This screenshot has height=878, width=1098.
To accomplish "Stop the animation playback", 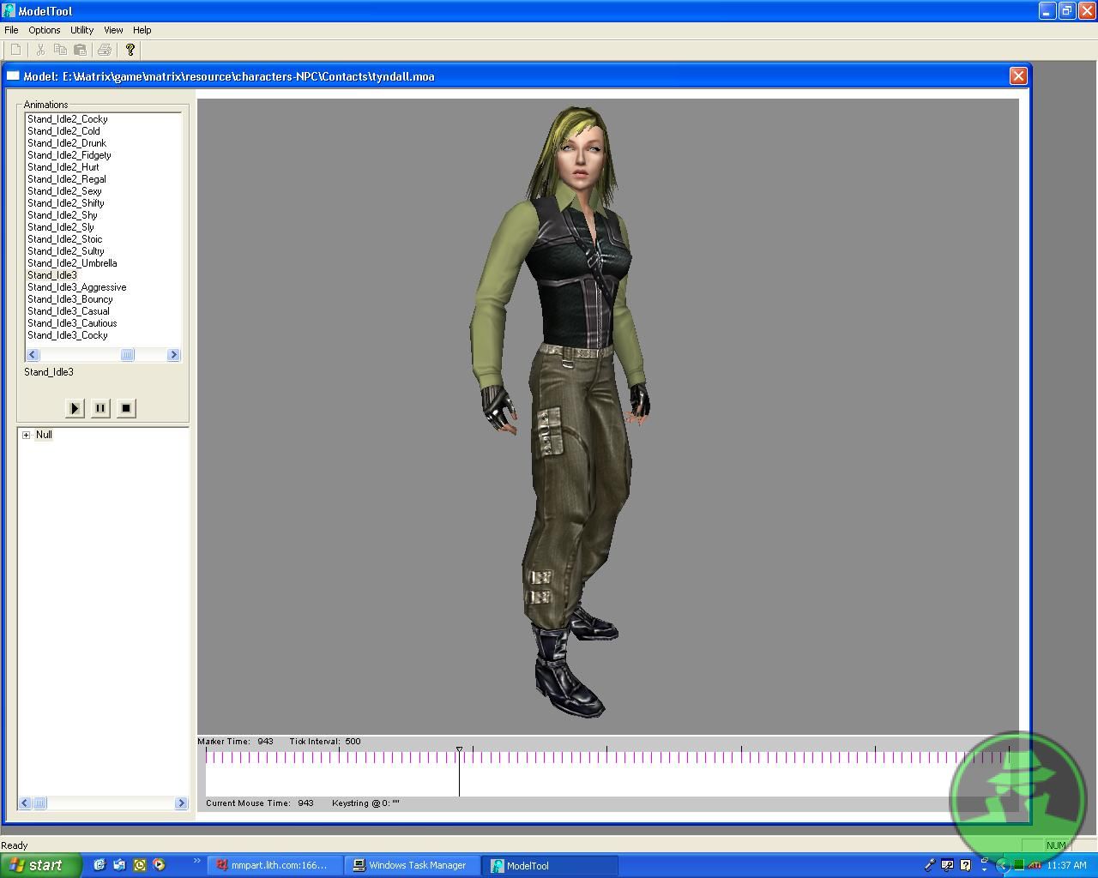I will (x=126, y=408).
